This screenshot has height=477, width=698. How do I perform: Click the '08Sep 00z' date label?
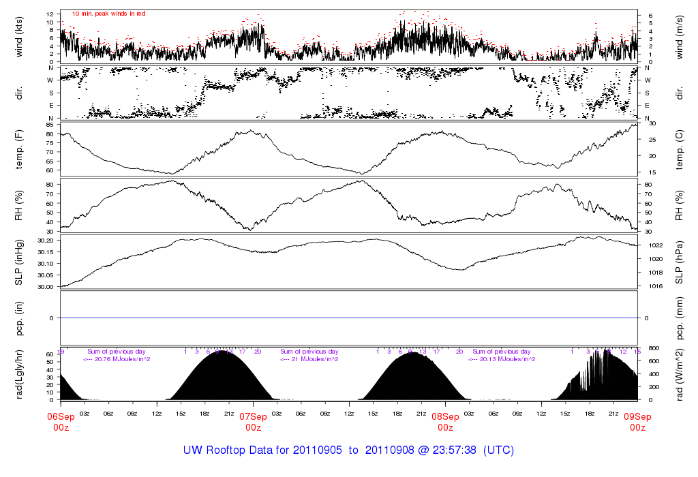pyautogui.click(x=446, y=422)
